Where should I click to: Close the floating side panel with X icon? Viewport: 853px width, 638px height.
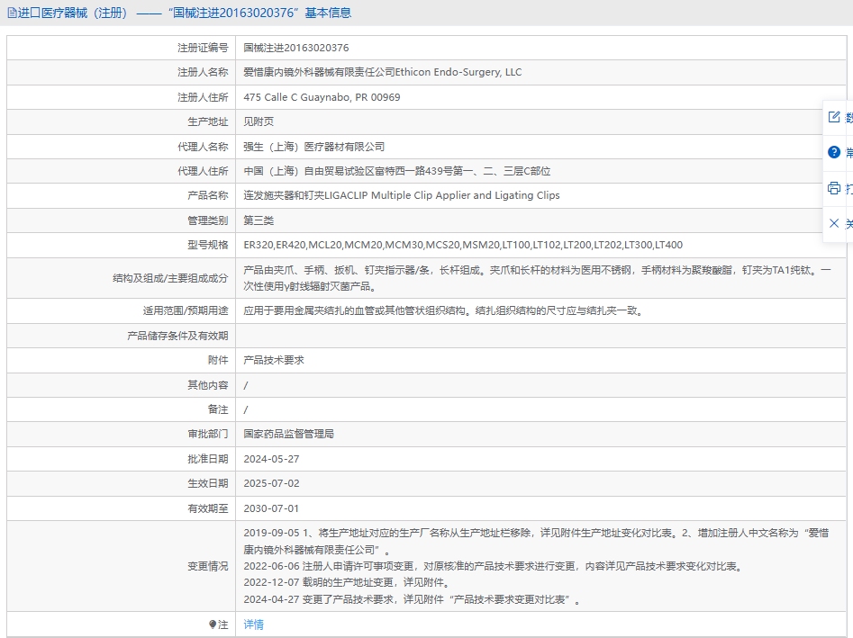coord(834,223)
